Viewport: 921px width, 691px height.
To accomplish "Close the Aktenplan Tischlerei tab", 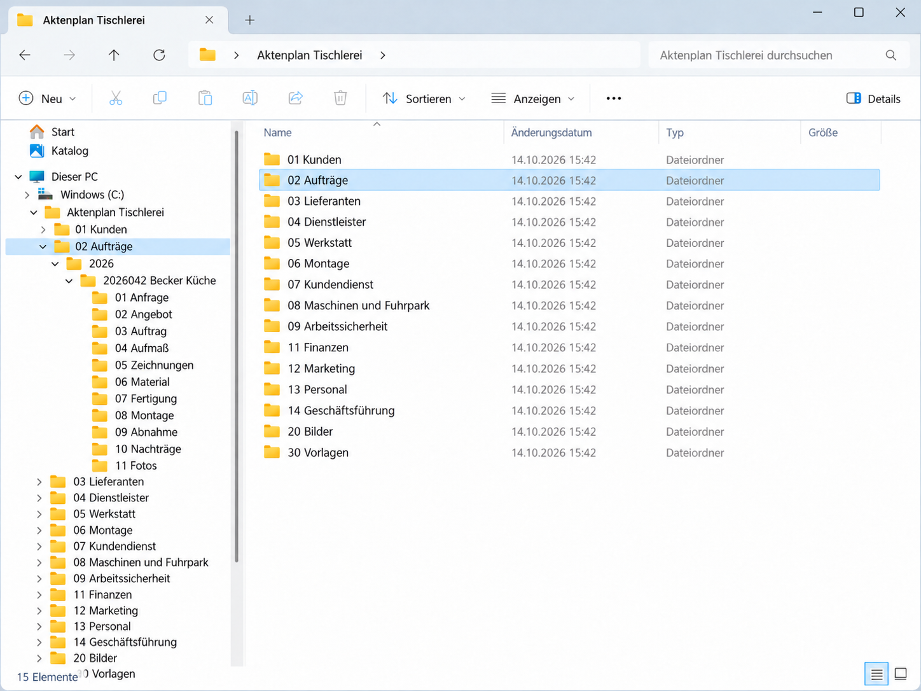I will 209,20.
